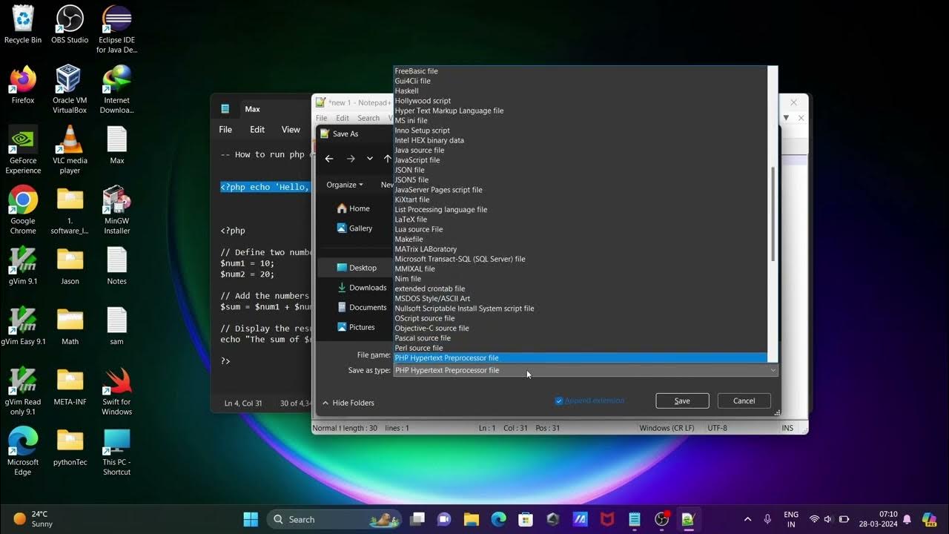Screen dimensions: 949x534
Task: Select Desktop in Save As navigation pane
Action: 355,268
